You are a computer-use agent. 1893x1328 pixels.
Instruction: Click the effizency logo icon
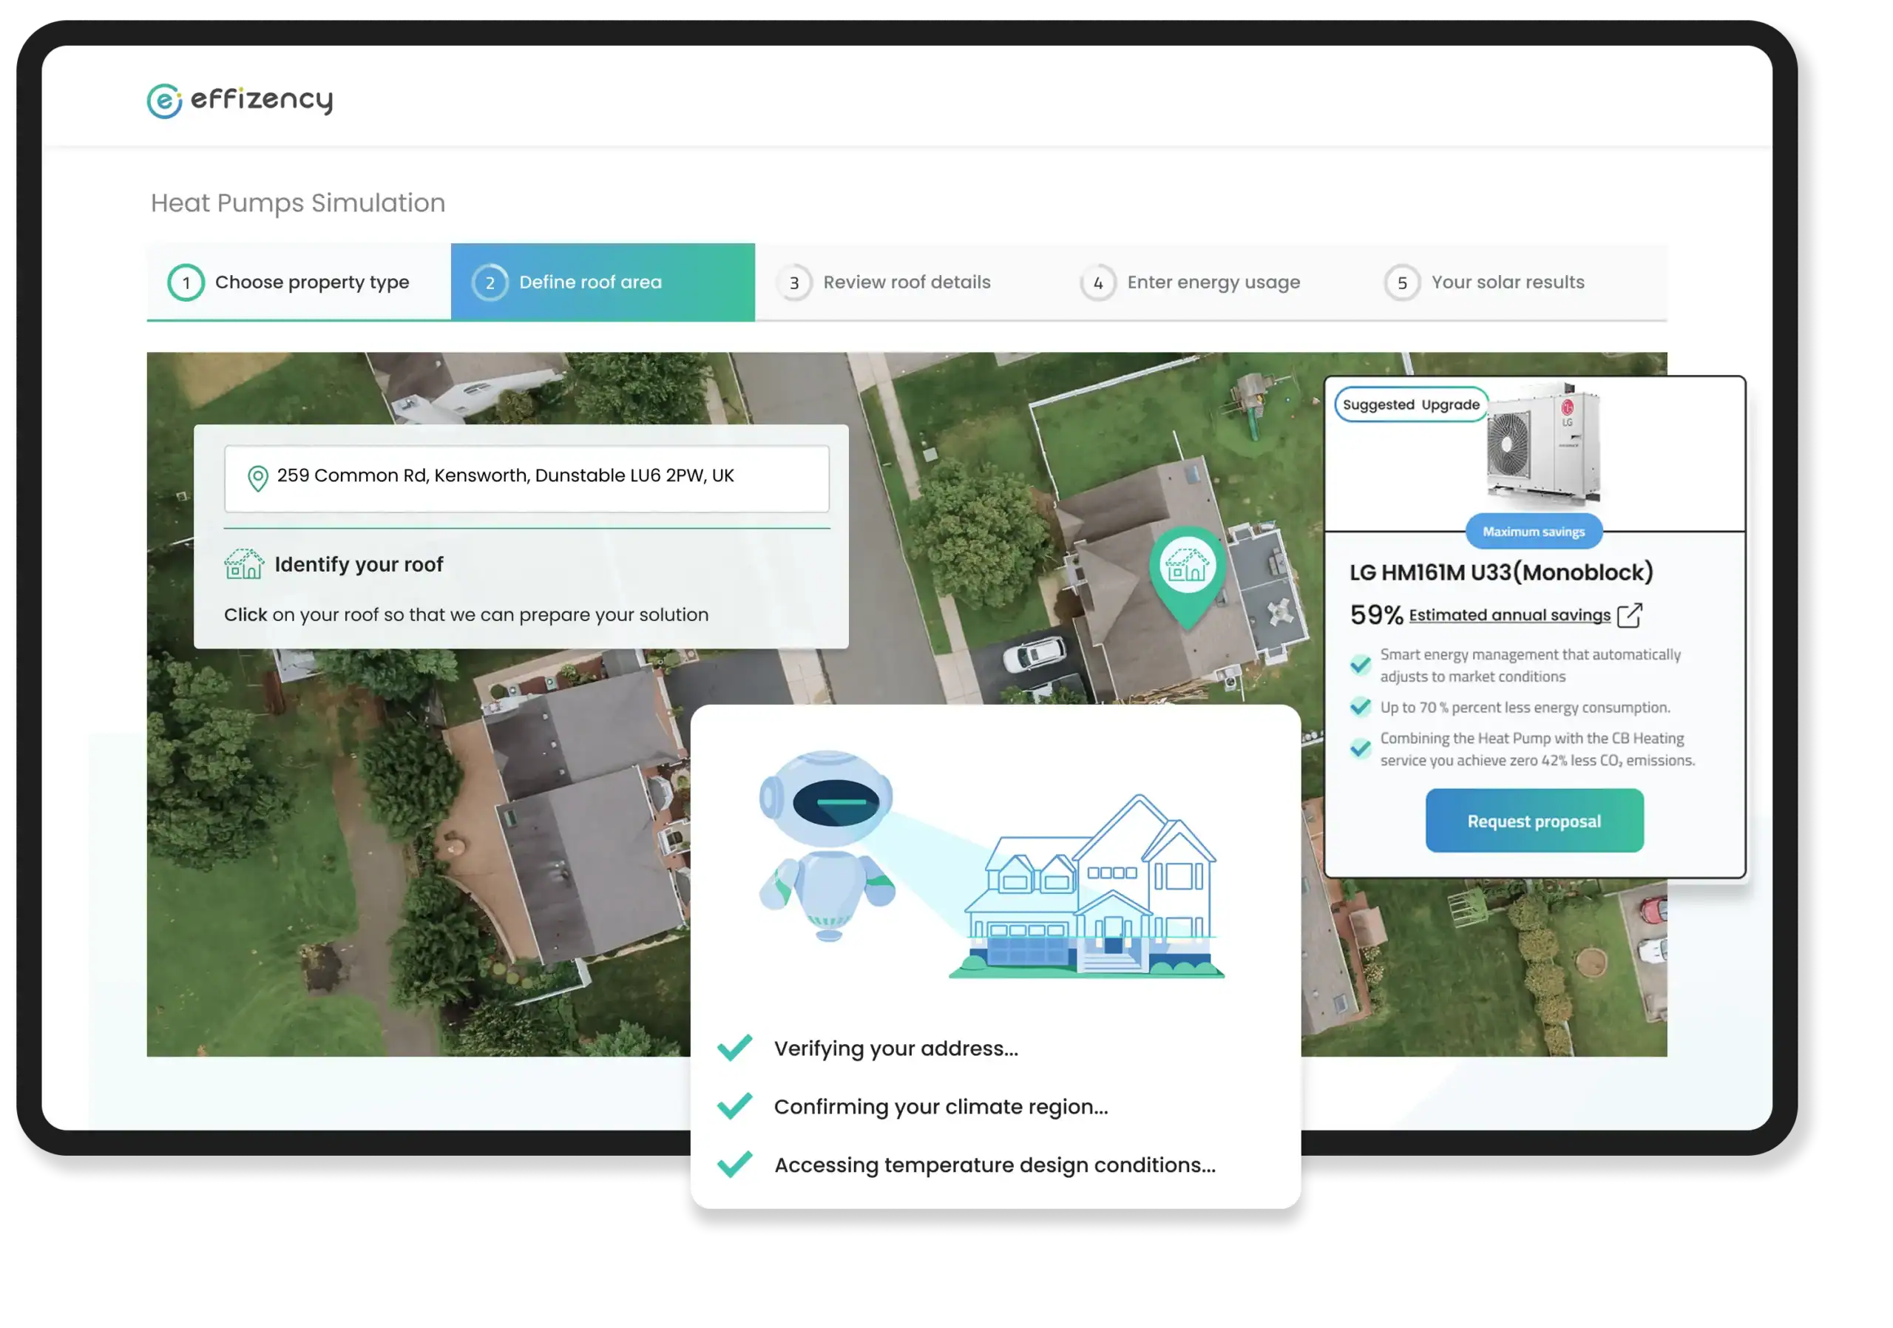click(164, 101)
